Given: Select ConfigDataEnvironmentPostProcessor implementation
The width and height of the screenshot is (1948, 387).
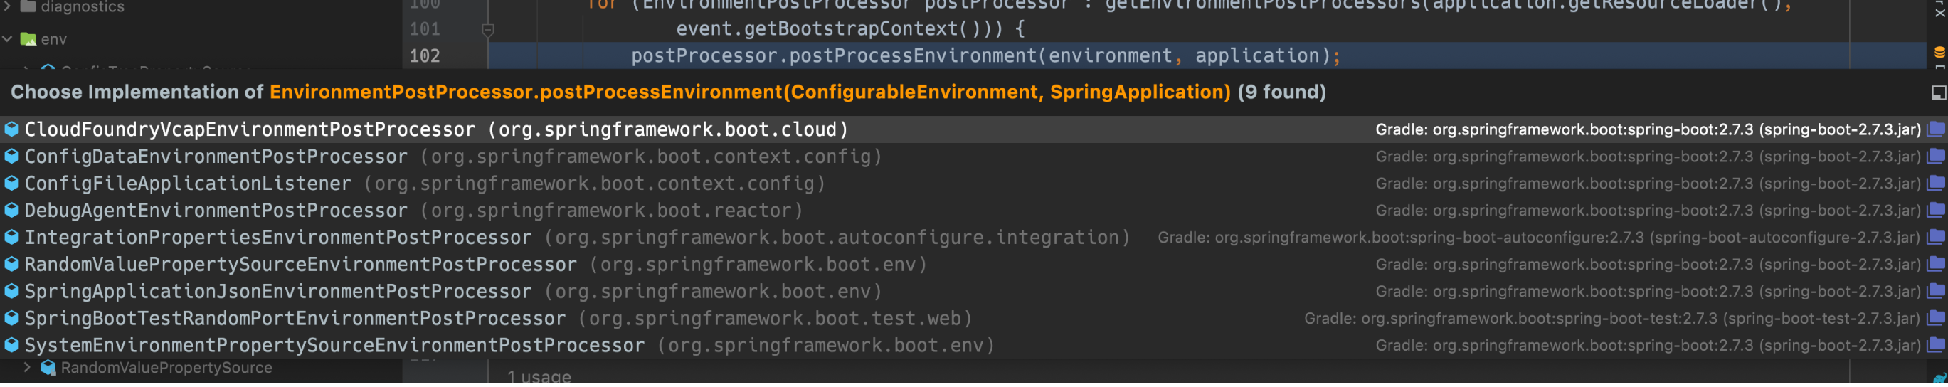Looking at the screenshot, I should point(974,157).
